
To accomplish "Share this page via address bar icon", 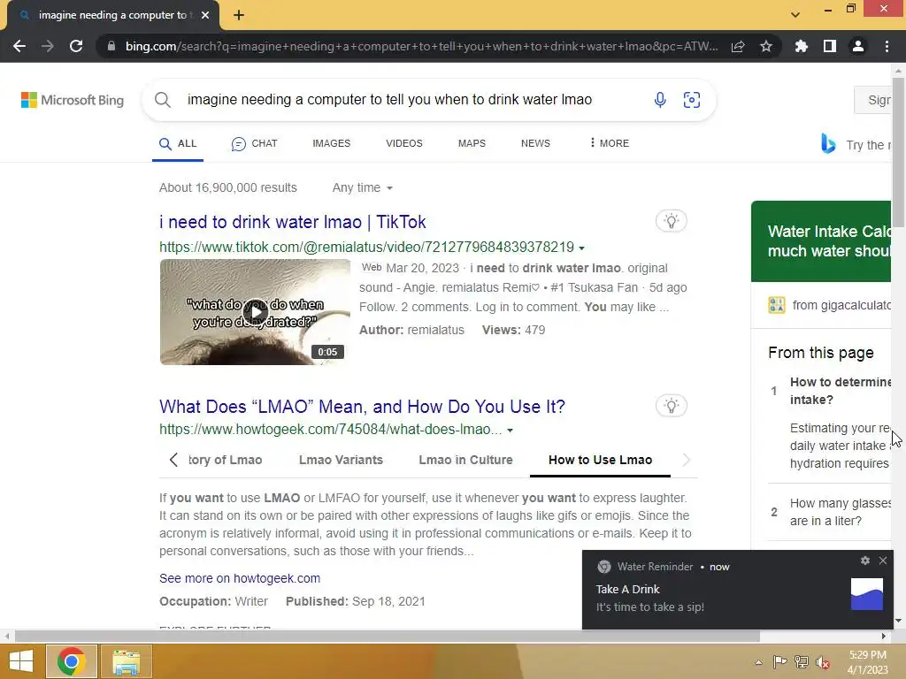I will click(x=738, y=46).
